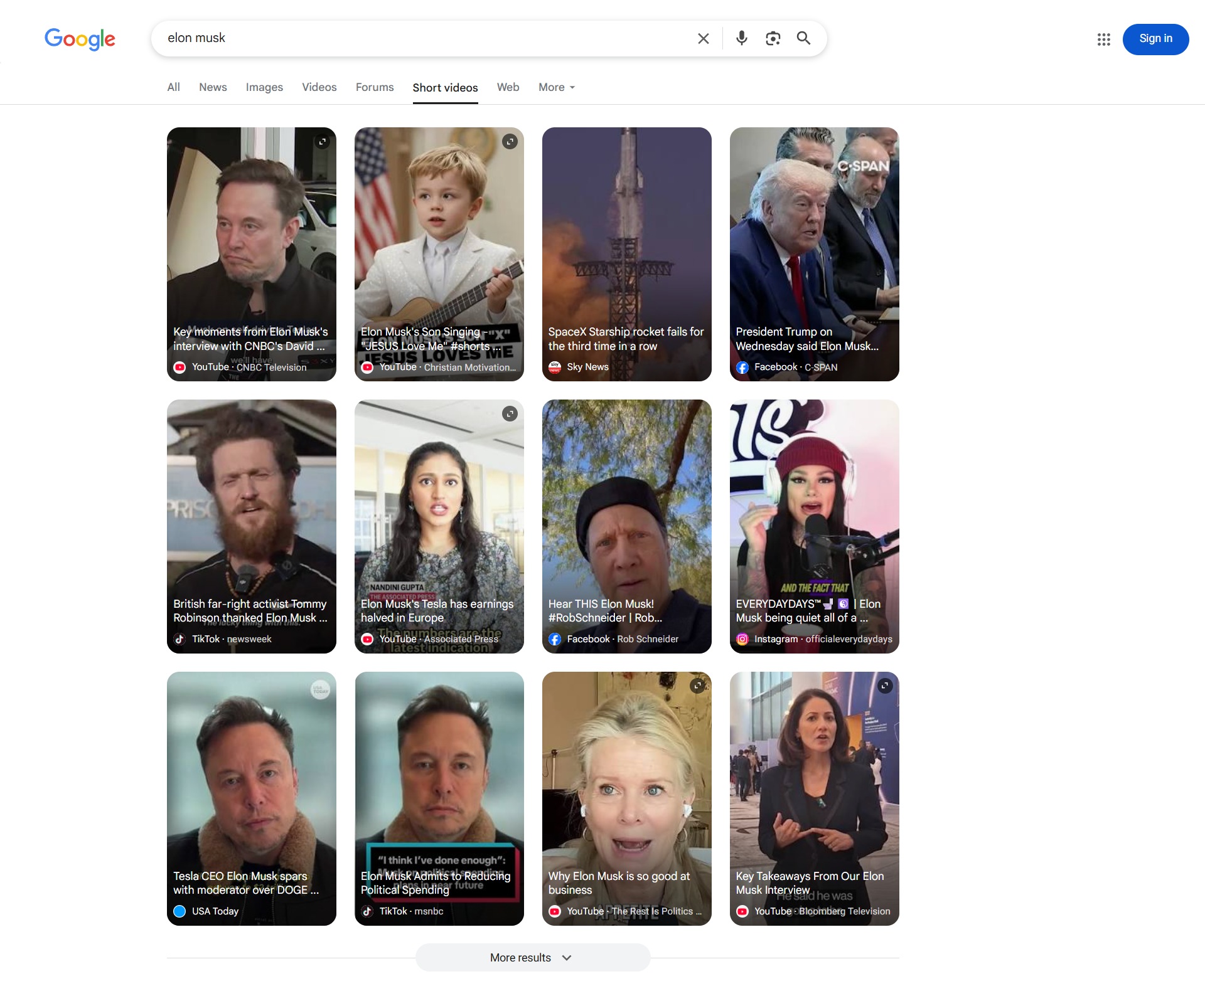Expand More results at the page bottom
The height and width of the screenshot is (1001, 1205).
533,958
